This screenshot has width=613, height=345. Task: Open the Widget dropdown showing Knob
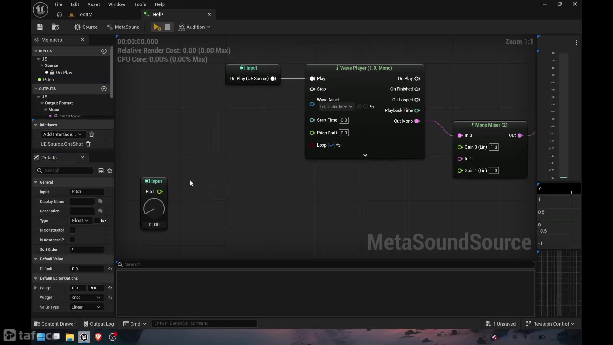86,298
